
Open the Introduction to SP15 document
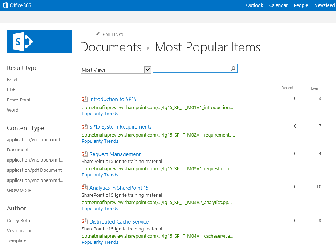tap(113, 99)
